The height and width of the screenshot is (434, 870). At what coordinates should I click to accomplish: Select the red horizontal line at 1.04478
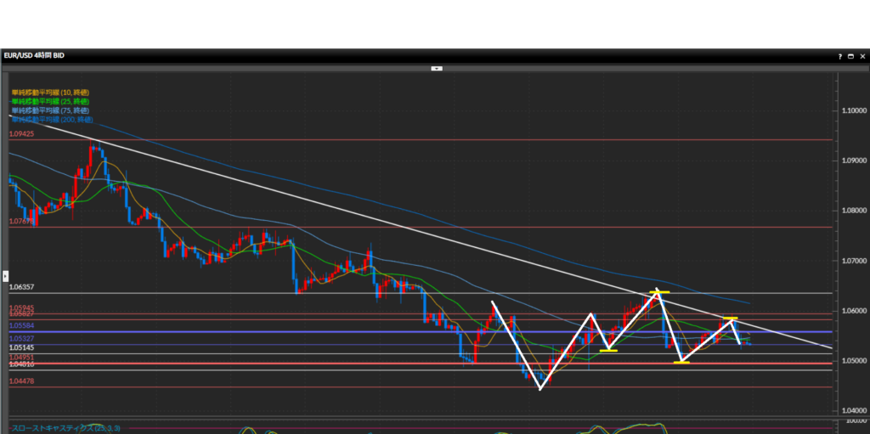tap(255, 387)
